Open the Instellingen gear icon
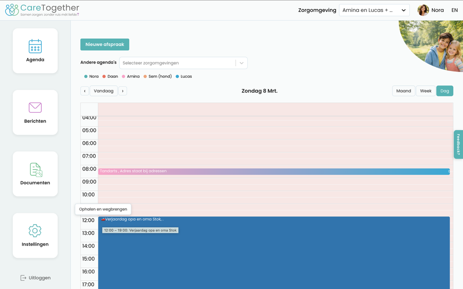 (35, 230)
